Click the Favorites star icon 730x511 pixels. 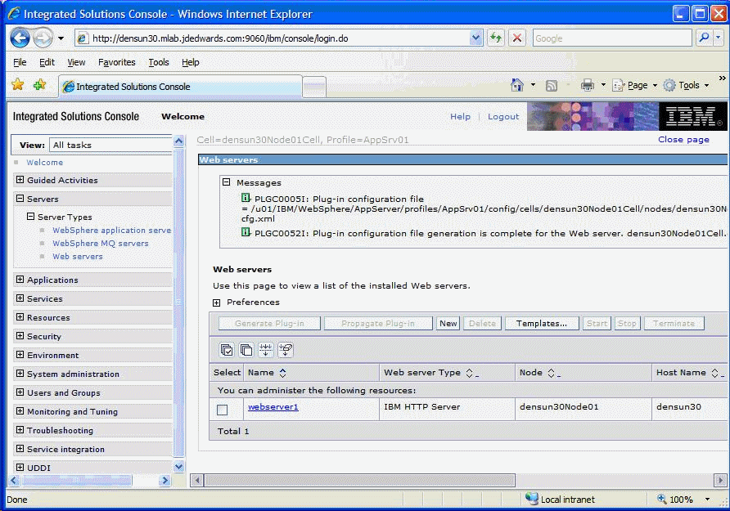[x=17, y=85]
